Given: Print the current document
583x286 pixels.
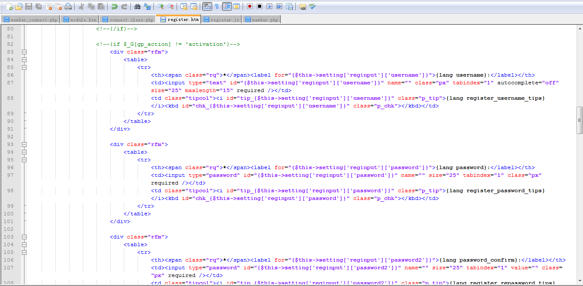Looking at the screenshot, I should pos(68,6).
